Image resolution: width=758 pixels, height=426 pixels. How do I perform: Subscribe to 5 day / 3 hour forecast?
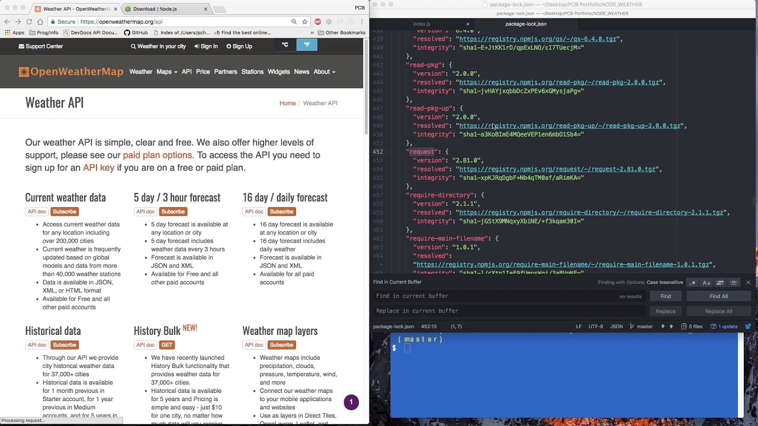pyautogui.click(x=173, y=211)
